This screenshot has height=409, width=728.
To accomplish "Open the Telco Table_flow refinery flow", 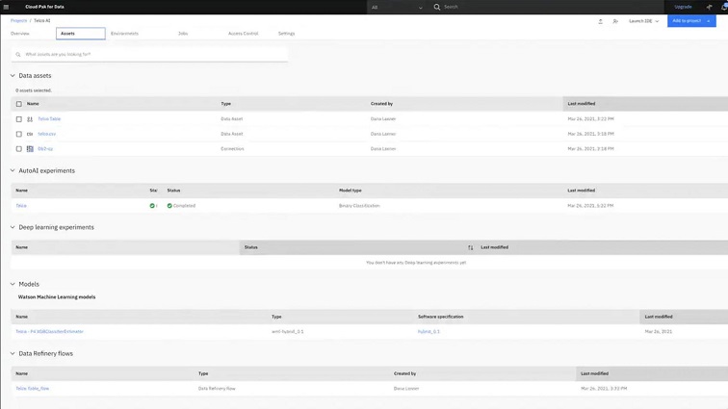I will tap(33, 389).
